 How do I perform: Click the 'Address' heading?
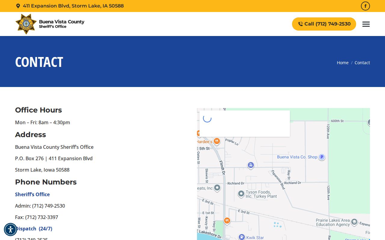point(30,135)
